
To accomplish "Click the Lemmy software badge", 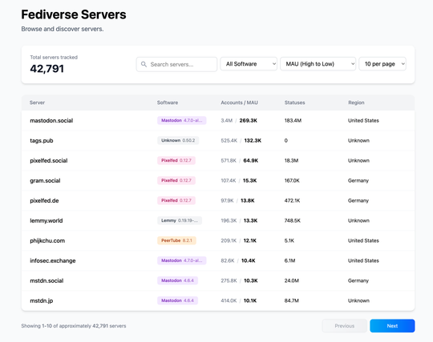I will 180,220.
